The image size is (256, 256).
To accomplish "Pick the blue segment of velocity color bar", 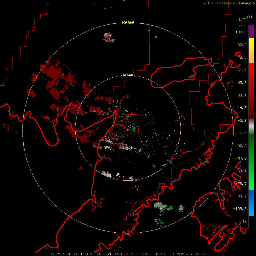I will 251,203.
